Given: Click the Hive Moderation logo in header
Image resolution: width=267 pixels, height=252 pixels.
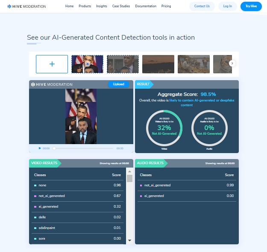Looking at the screenshot, I should [x=27, y=6].
